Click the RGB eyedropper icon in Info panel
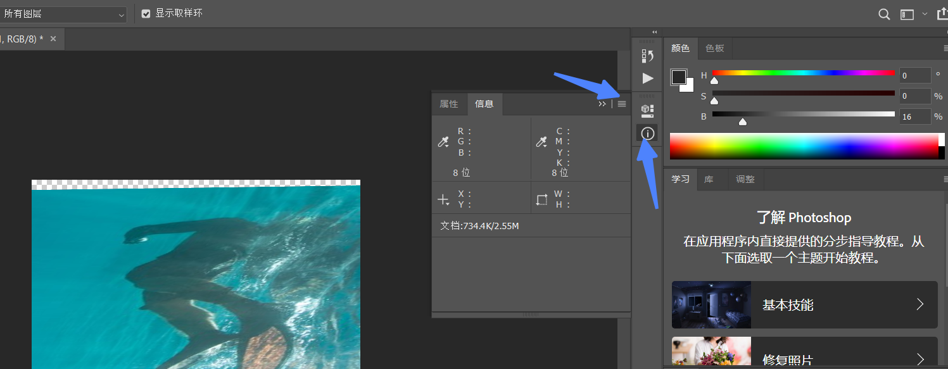The height and width of the screenshot is (369, 948). 444,141
